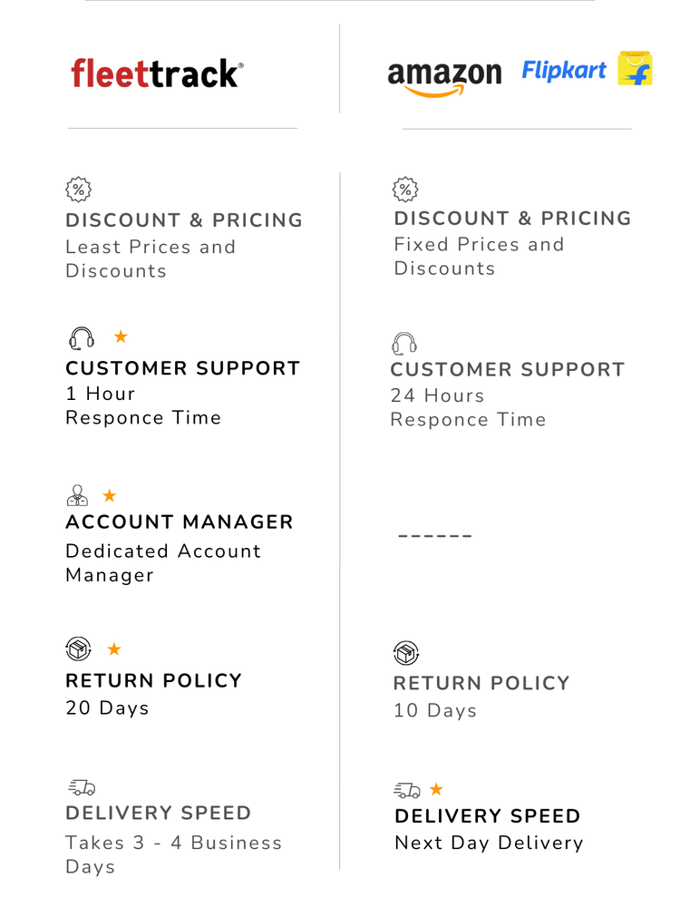Click the fleettrack logo
This screenshot has width=680, height=907.
[157, 73]
